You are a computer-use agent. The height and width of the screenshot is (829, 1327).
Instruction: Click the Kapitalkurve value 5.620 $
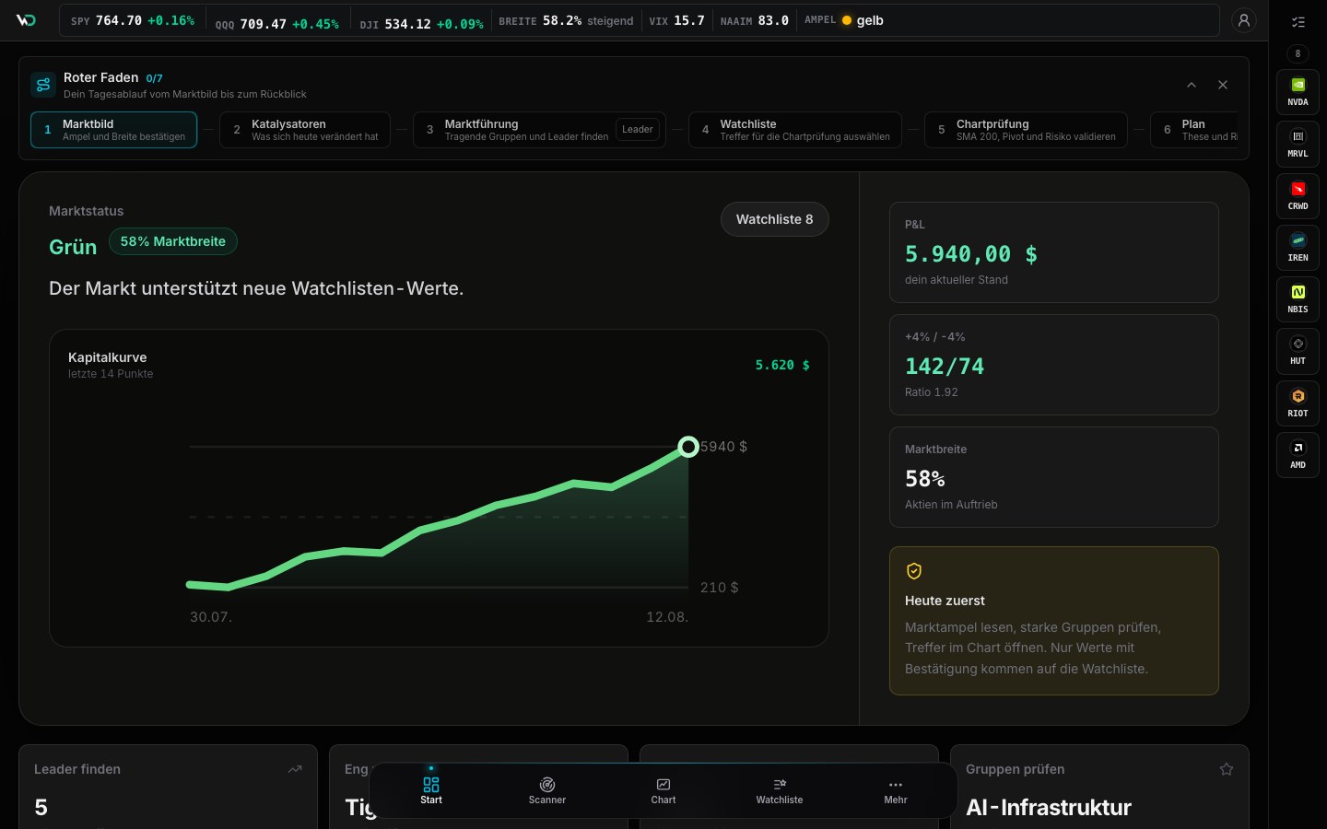(x=782, y=365)
